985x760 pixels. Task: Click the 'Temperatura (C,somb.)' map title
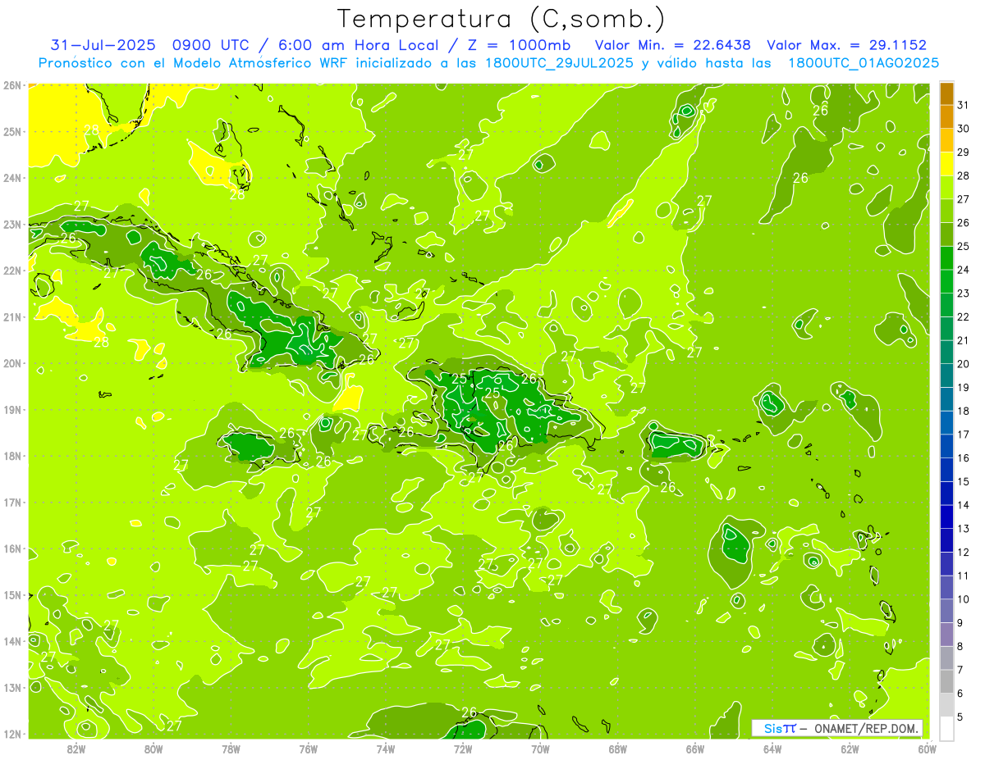click(502, 20)
